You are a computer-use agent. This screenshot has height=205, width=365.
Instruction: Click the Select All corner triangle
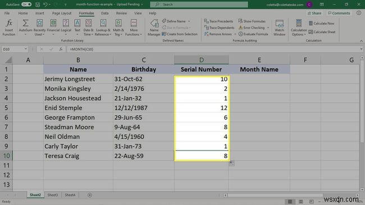point(8,60)
